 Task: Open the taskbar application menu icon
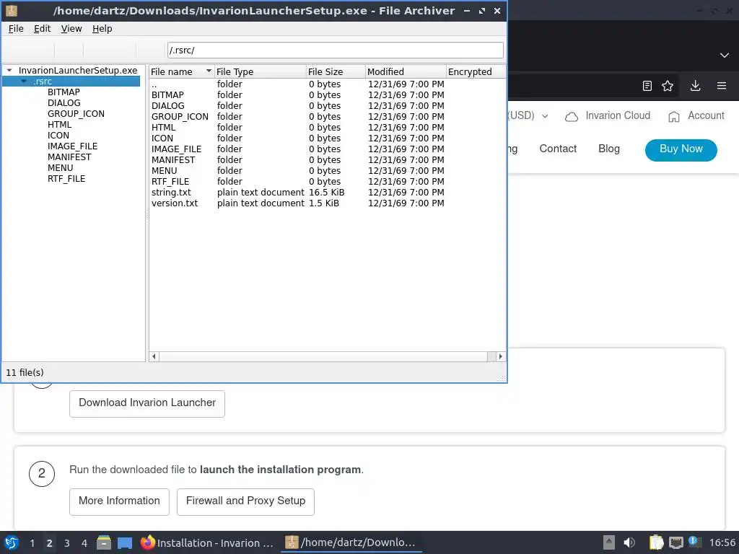pyautogui.click(x=12, y=542)
